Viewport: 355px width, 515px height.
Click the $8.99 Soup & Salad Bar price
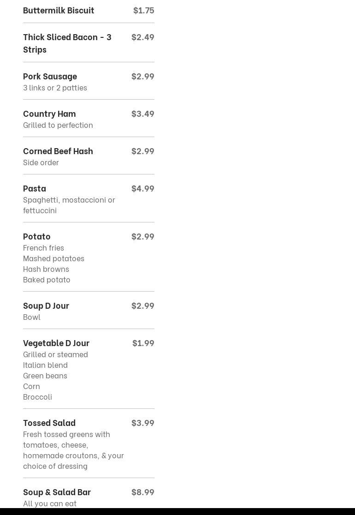coord(142,492)
